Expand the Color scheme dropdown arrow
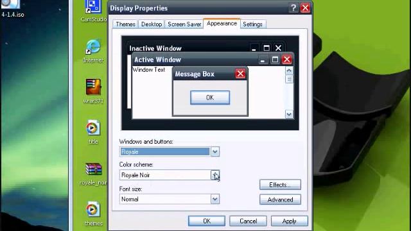This screenshot has width=411, height=231. [215, 175]
